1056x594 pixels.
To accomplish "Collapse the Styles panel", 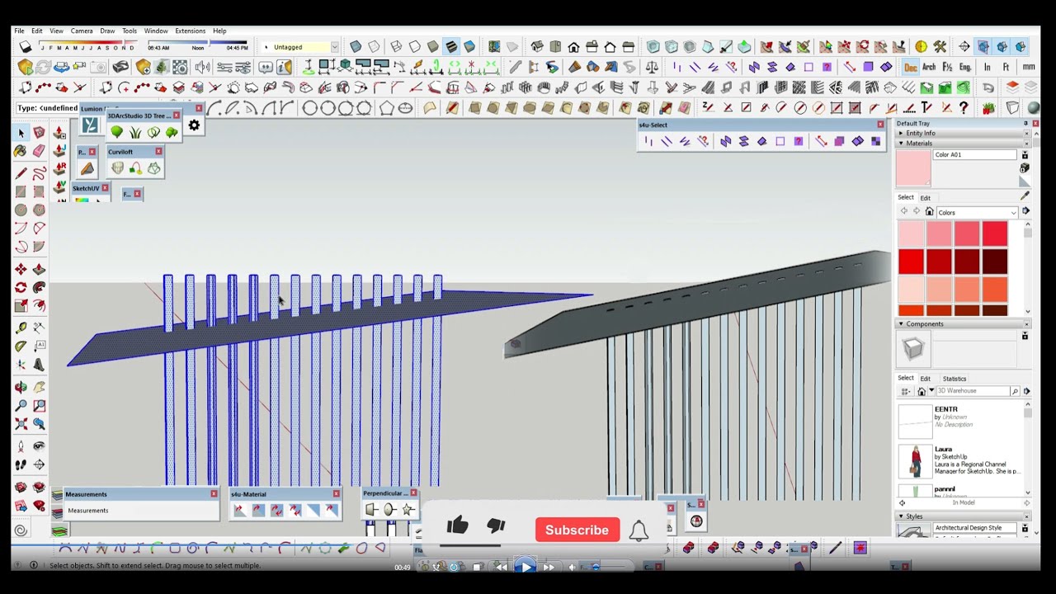I will click(x=962, y=516).
